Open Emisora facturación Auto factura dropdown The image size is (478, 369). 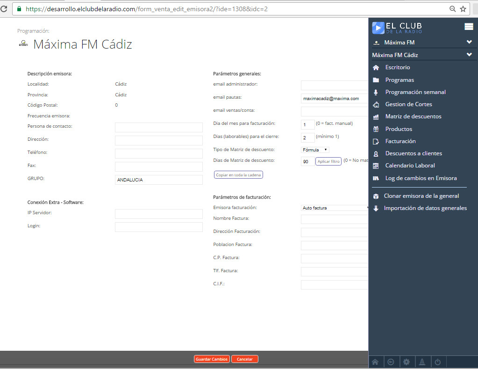pos(335,208)
